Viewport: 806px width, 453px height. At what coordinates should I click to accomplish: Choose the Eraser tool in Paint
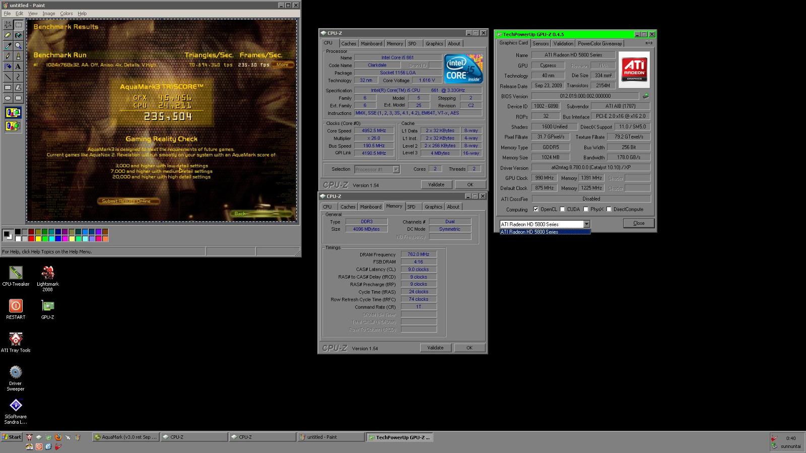(8, 35)
